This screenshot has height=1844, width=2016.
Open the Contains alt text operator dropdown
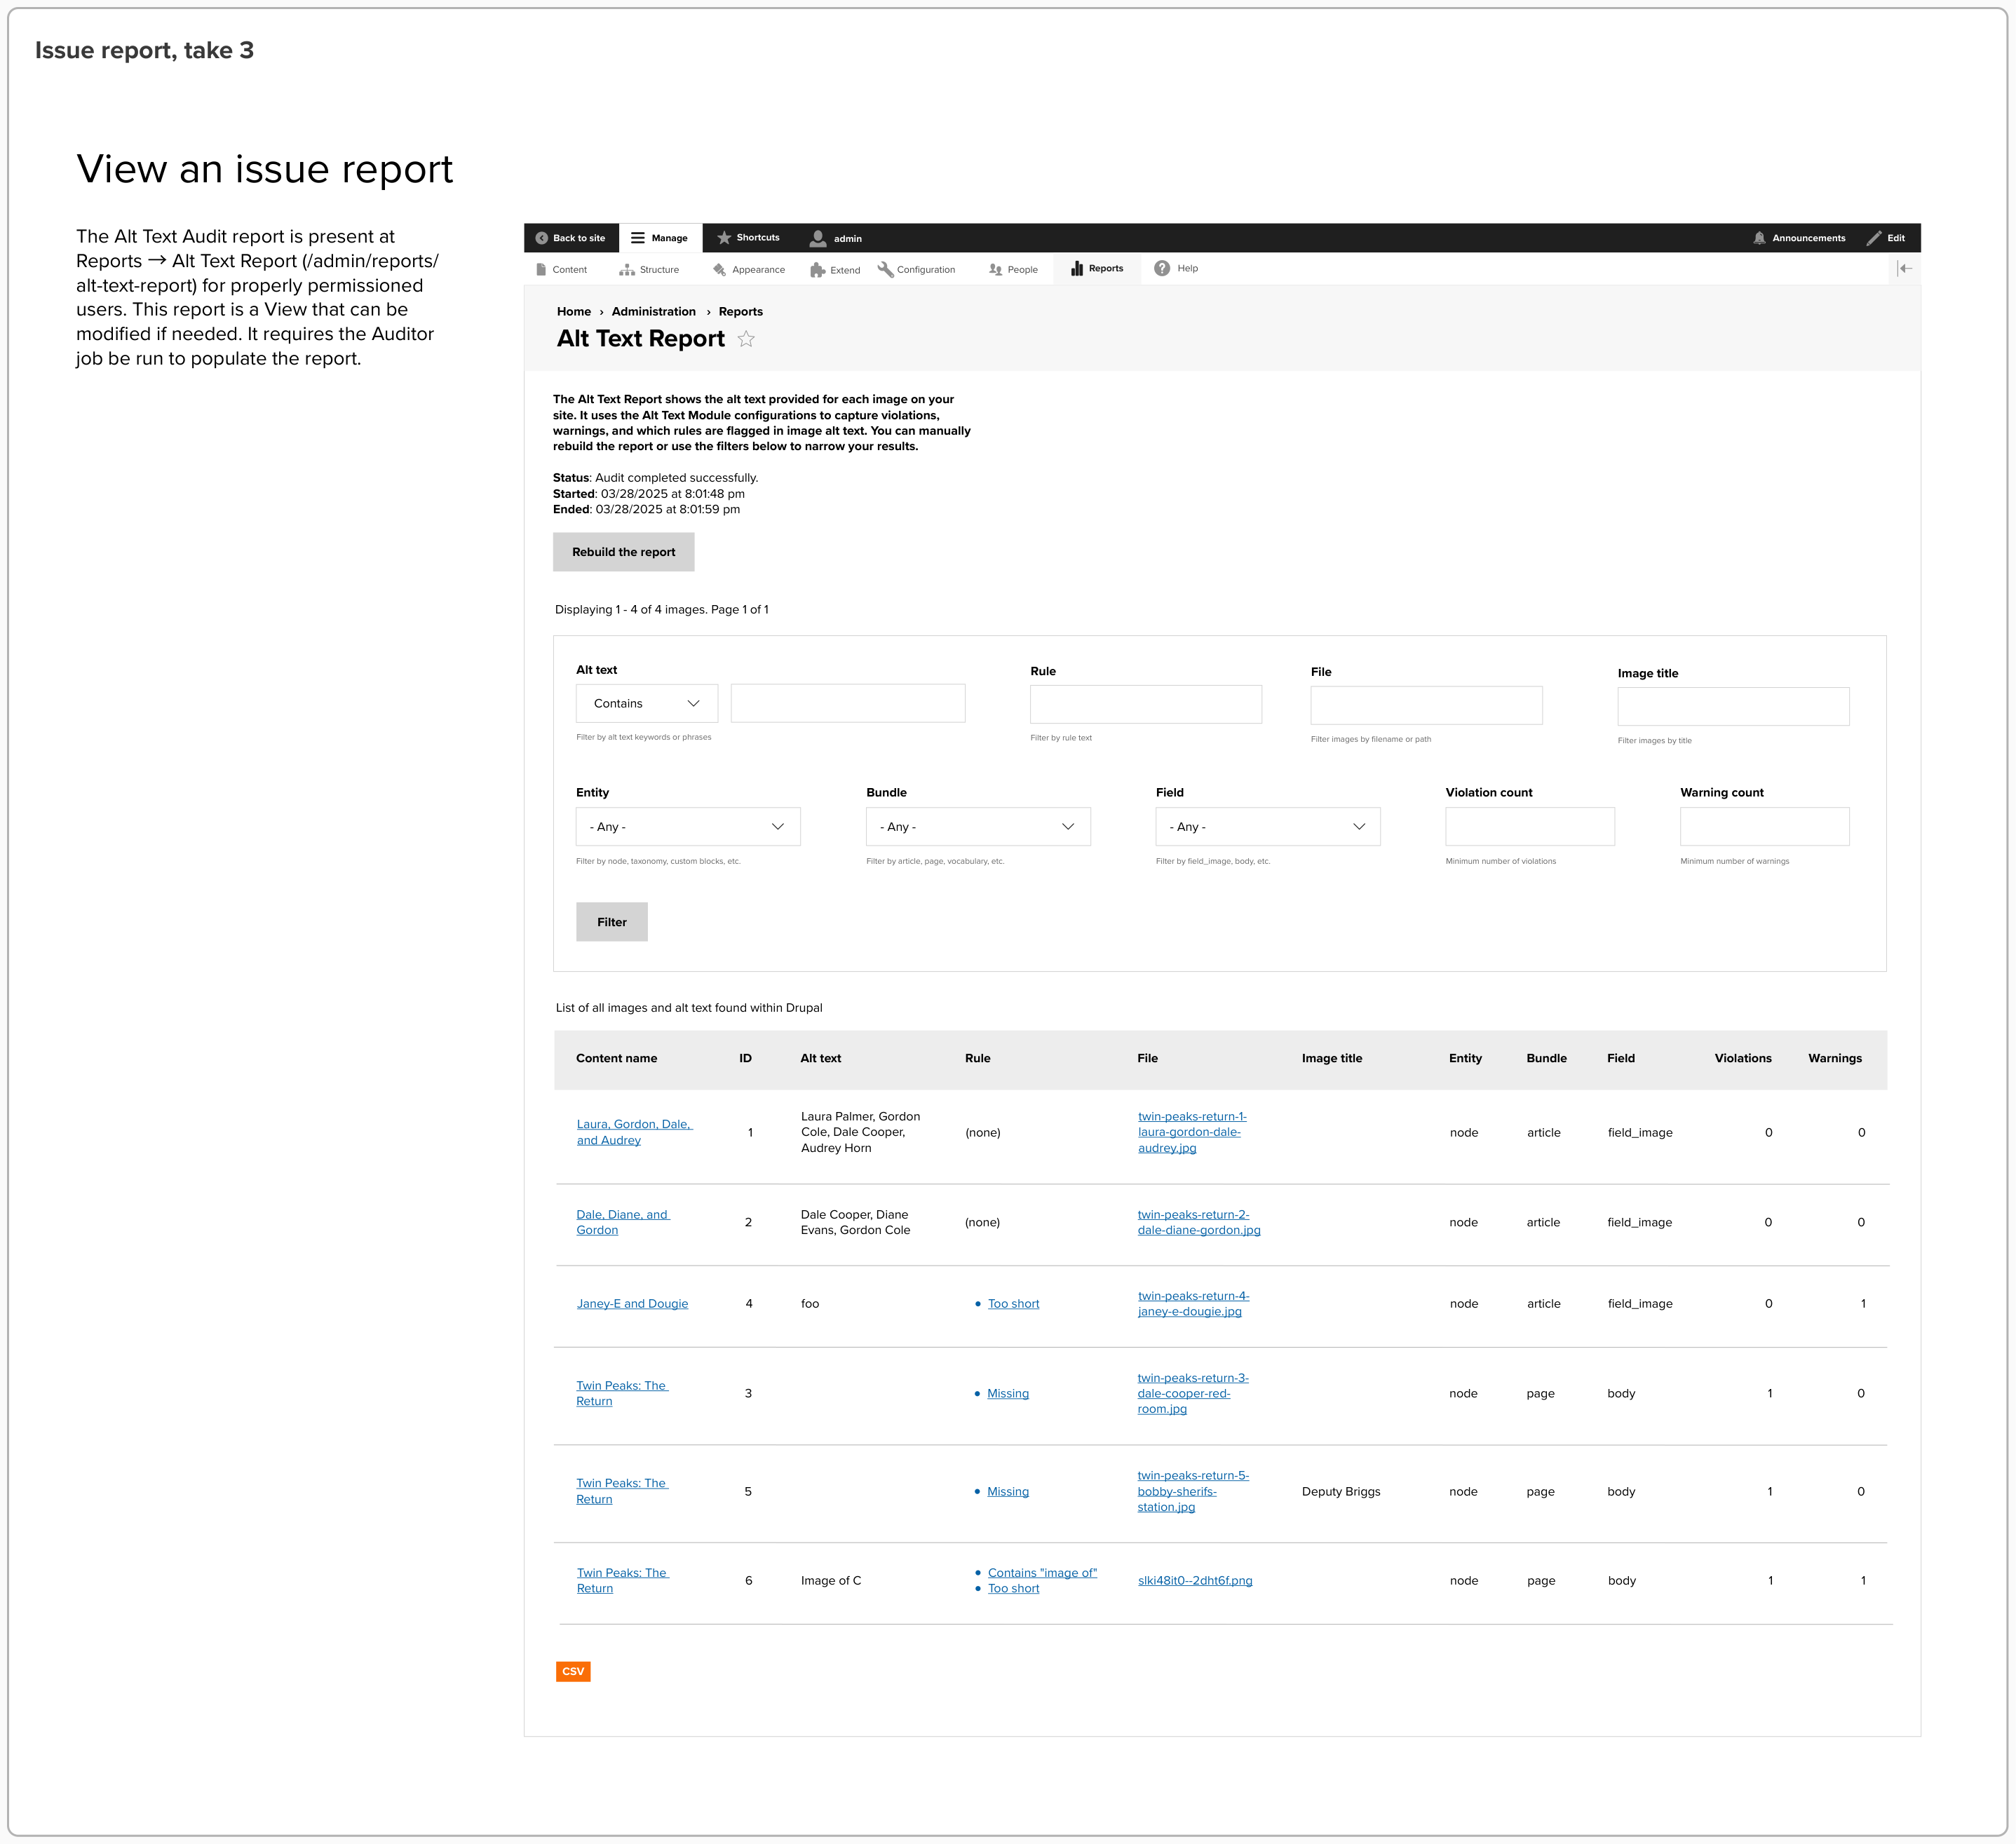[x=646, y=703]
